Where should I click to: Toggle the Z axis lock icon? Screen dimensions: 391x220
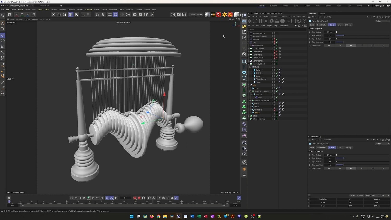[28, 15]
